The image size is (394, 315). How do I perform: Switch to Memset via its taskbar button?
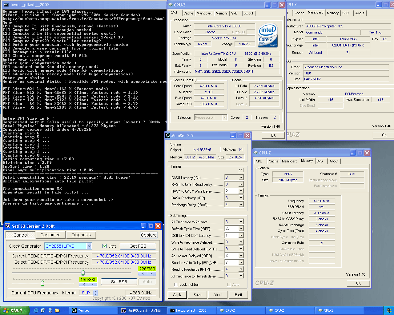click(93, 310)
